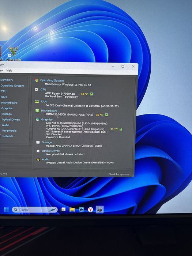
Task: Open Audio section in the sidebar
Action: point(6,125)
